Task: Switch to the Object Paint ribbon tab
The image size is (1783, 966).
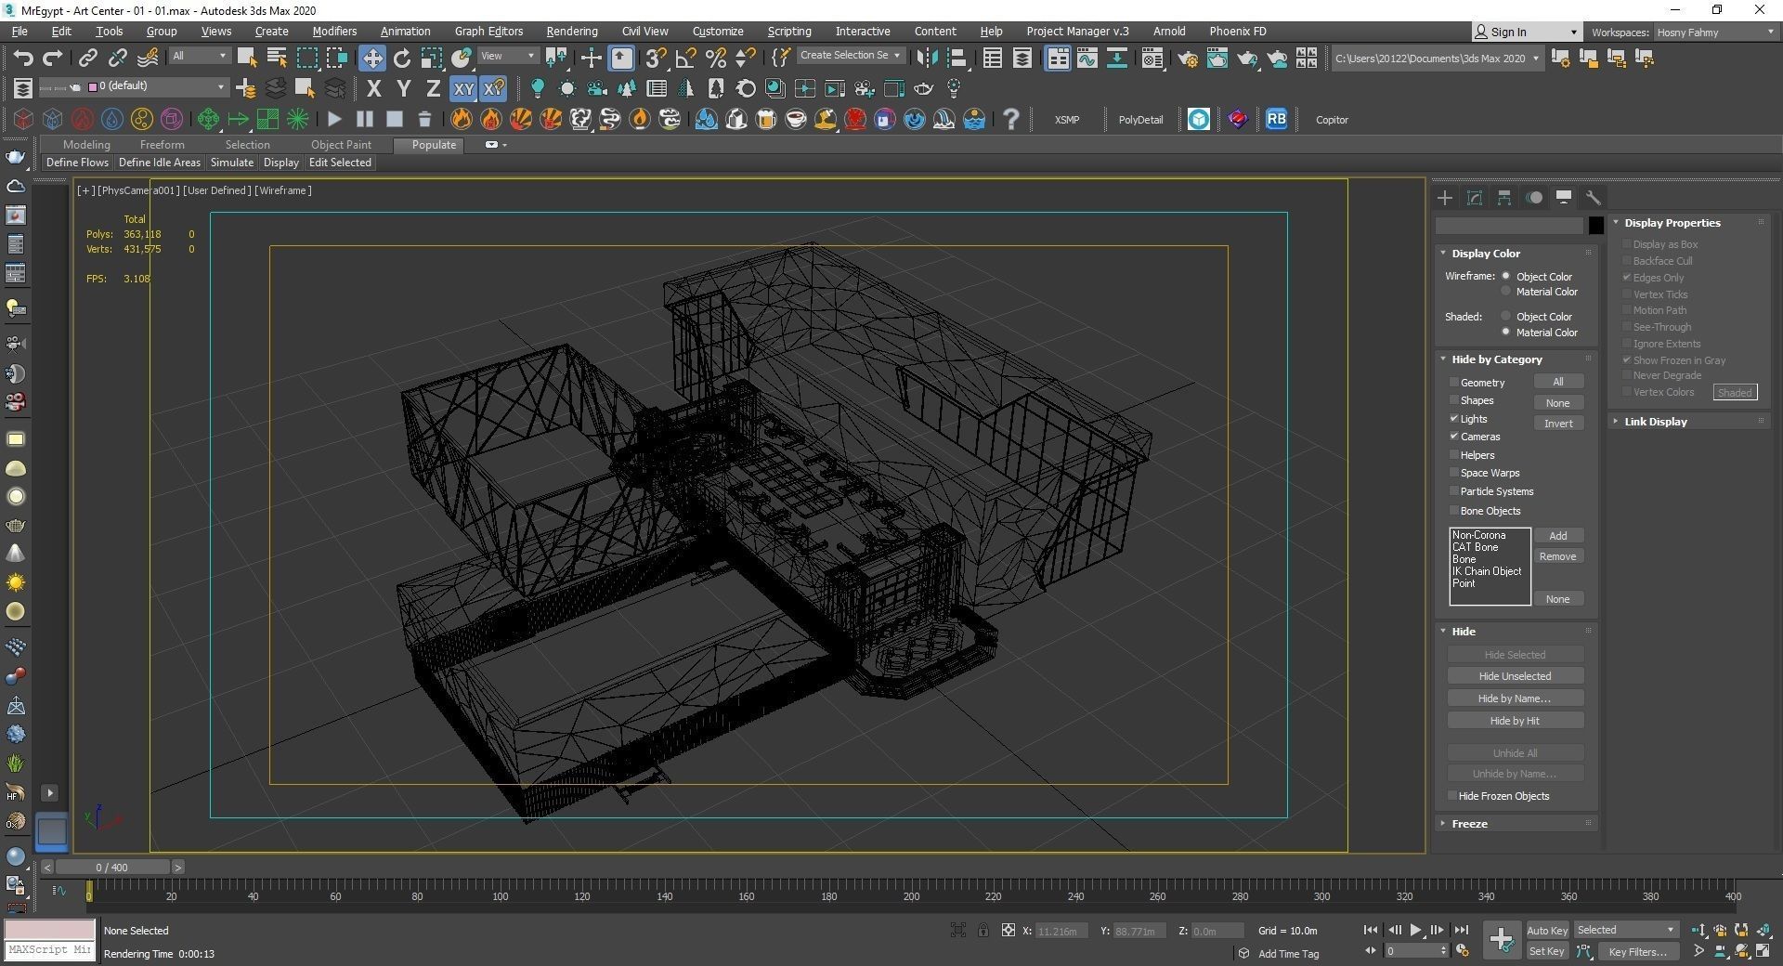Action: coord(341,145)
